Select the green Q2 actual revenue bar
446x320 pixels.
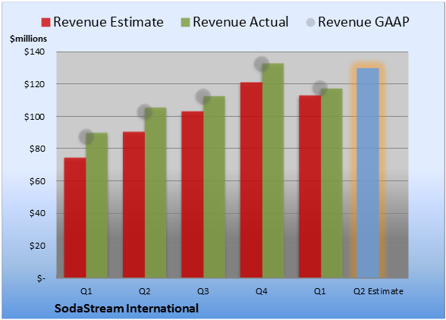(x=155, y=193)
